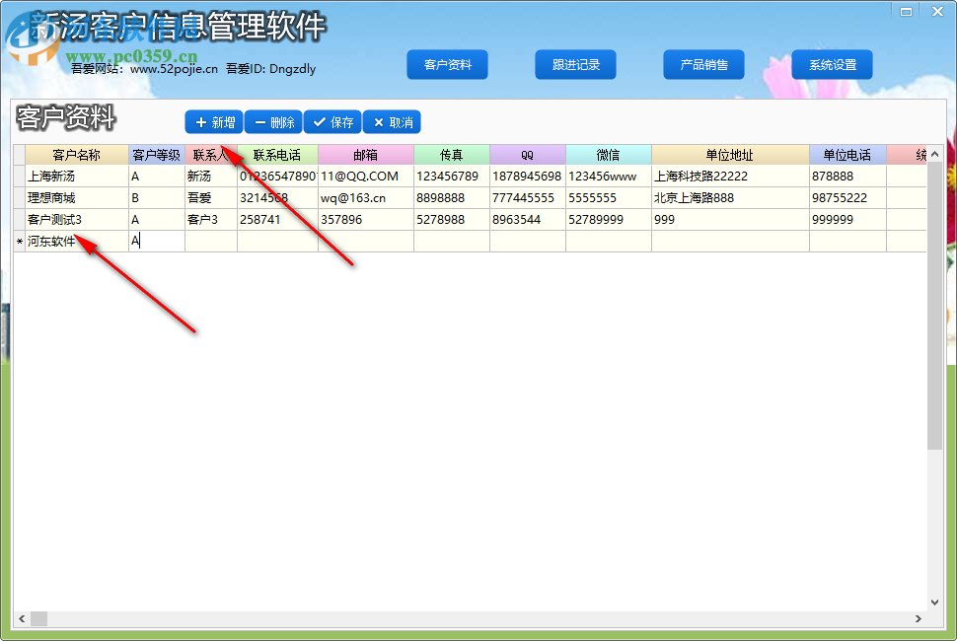Open the 系统设置 module
This screenshot has width=957, height=641.
pos(832,64)
